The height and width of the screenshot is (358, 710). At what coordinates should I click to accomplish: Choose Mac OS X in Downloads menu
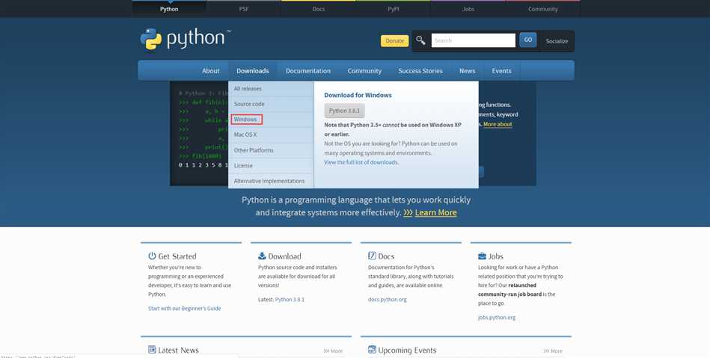click(271, 135)
